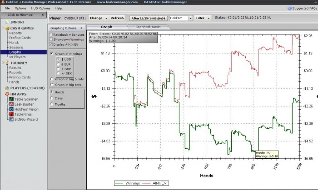Open the HUD Options menu
Screen dimensions: 318x190
[40, 8]
